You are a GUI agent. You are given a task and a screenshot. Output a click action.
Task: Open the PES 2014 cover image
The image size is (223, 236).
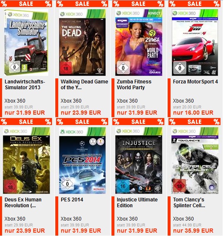(x=82, y=161)
